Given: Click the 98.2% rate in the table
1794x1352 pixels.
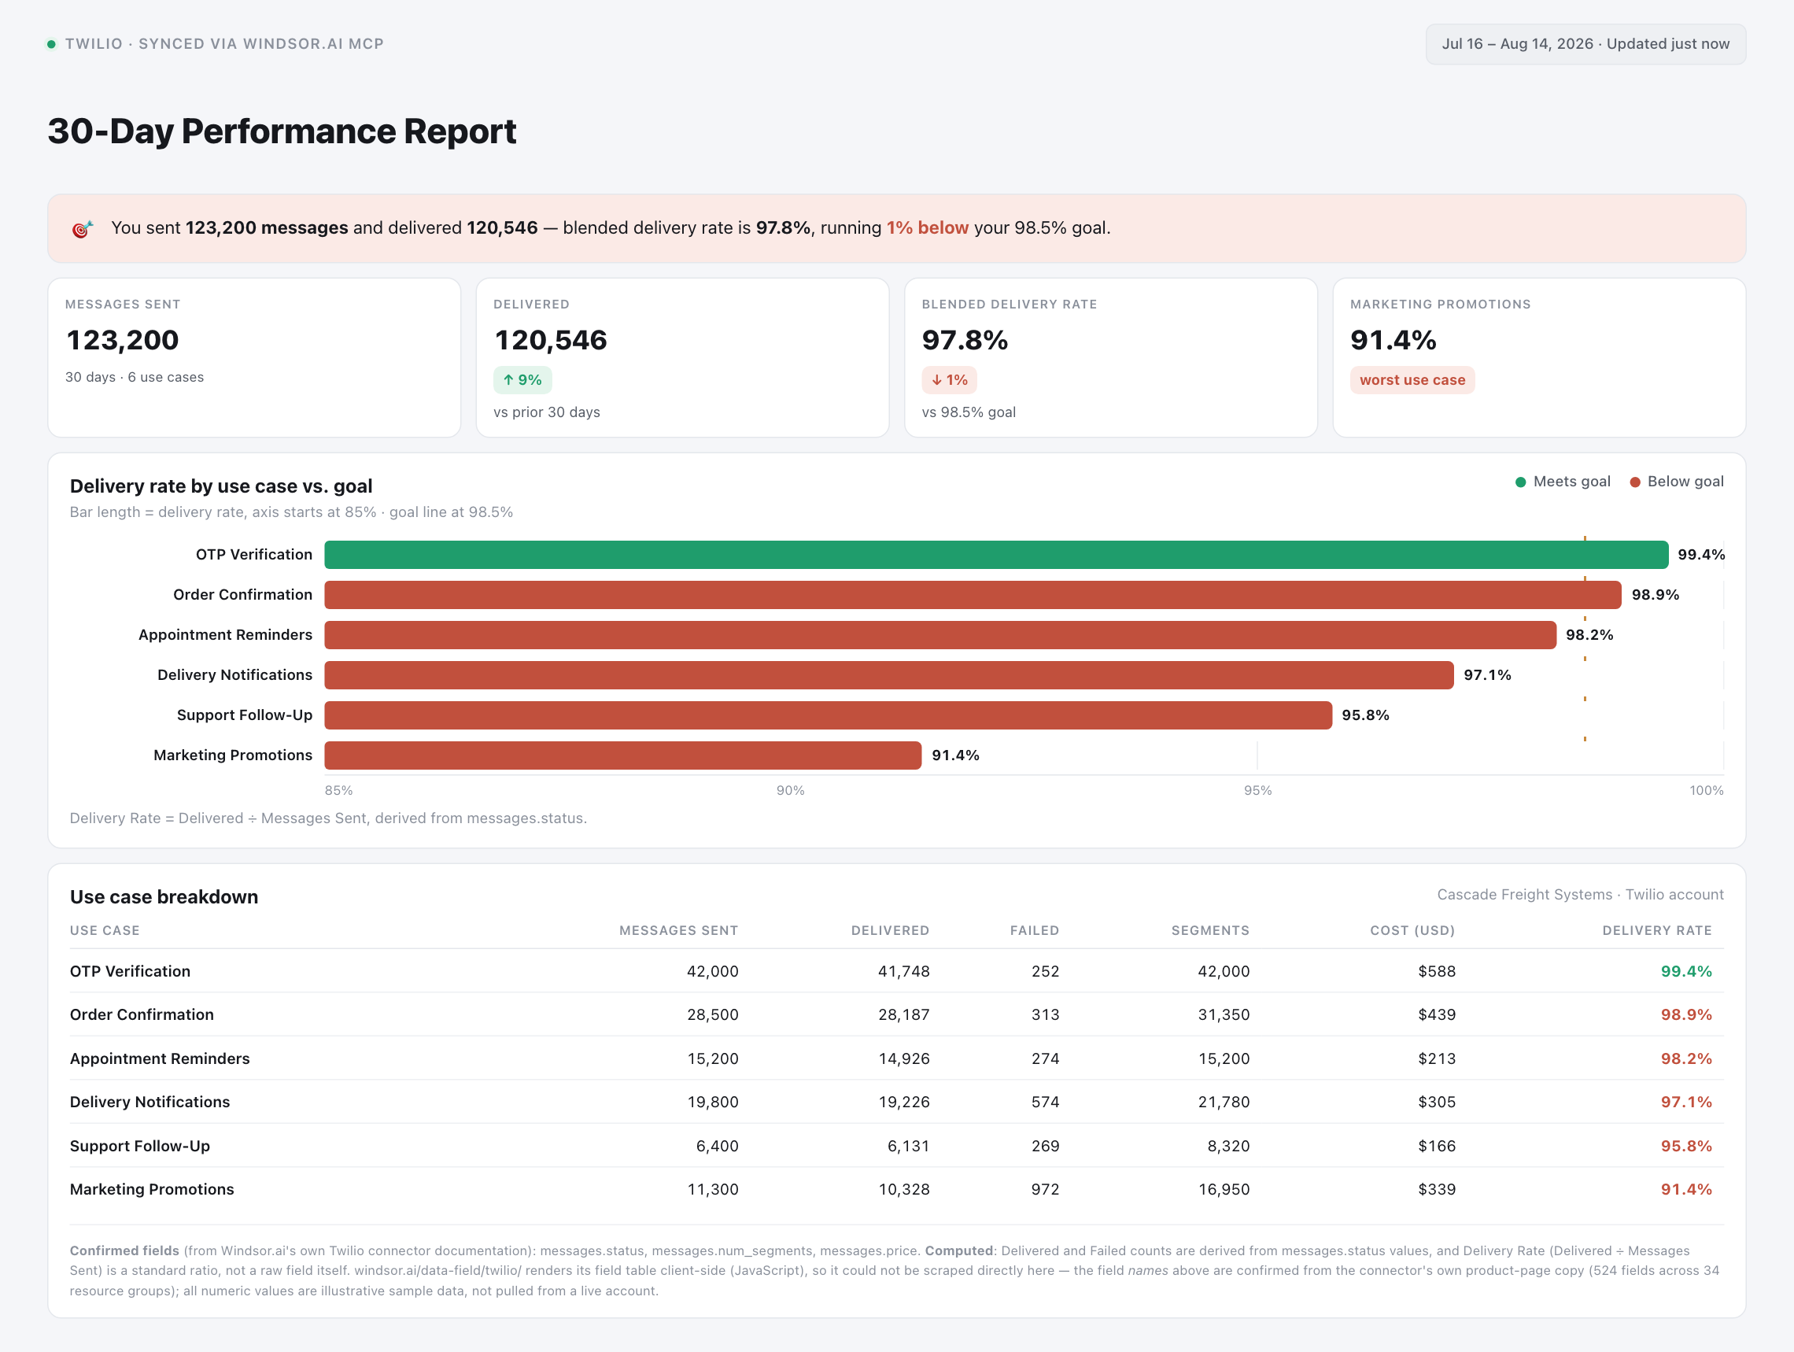Looking at the screenshot, I should pyautogui.click(x=1686, y=1058).
